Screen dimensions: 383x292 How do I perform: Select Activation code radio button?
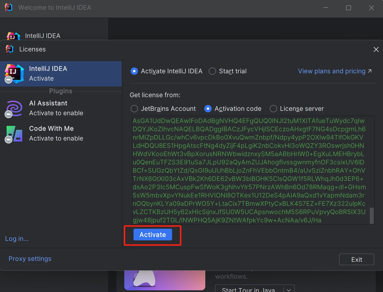208,109
